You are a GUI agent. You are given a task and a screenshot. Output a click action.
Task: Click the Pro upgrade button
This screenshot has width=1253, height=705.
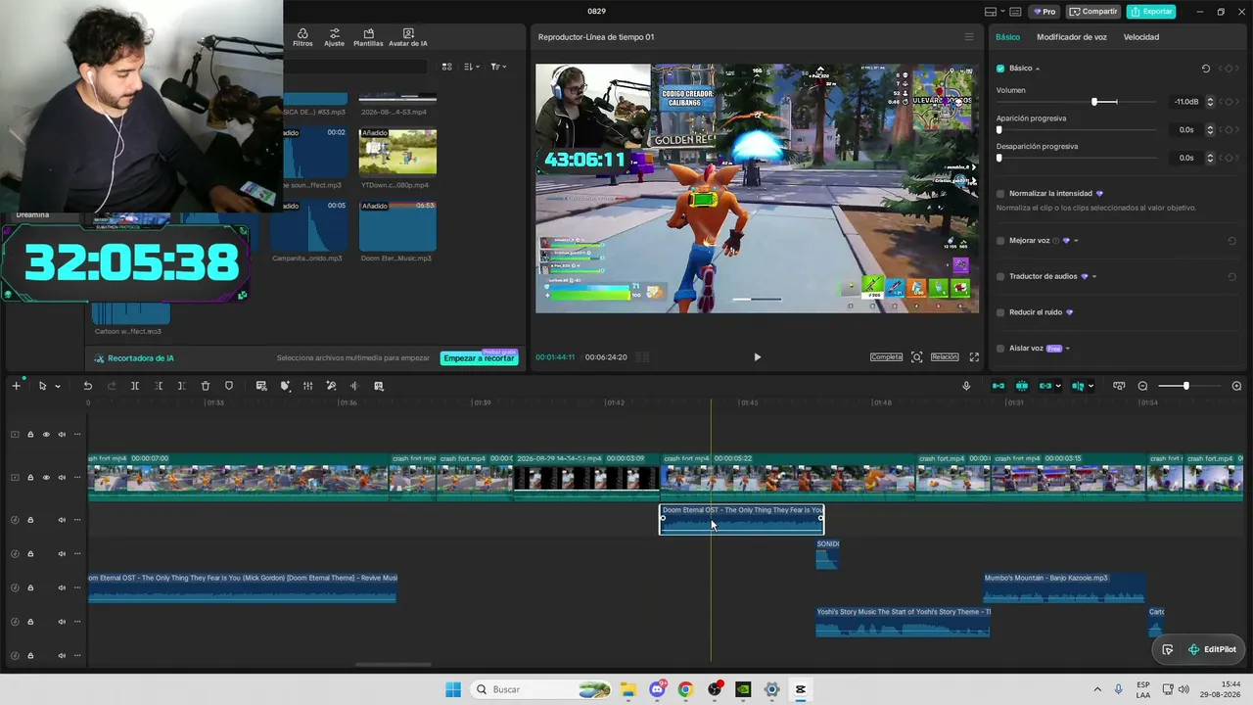(x=1044, y=12)
